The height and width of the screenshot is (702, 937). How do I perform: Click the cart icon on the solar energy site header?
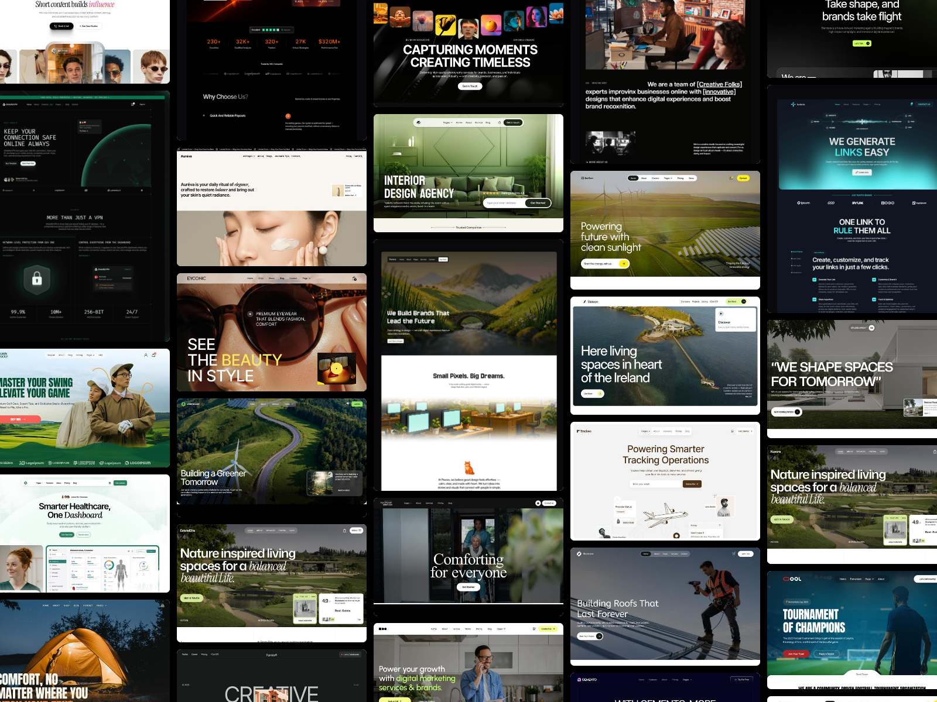pyautogui.click(x=731, y=178)
